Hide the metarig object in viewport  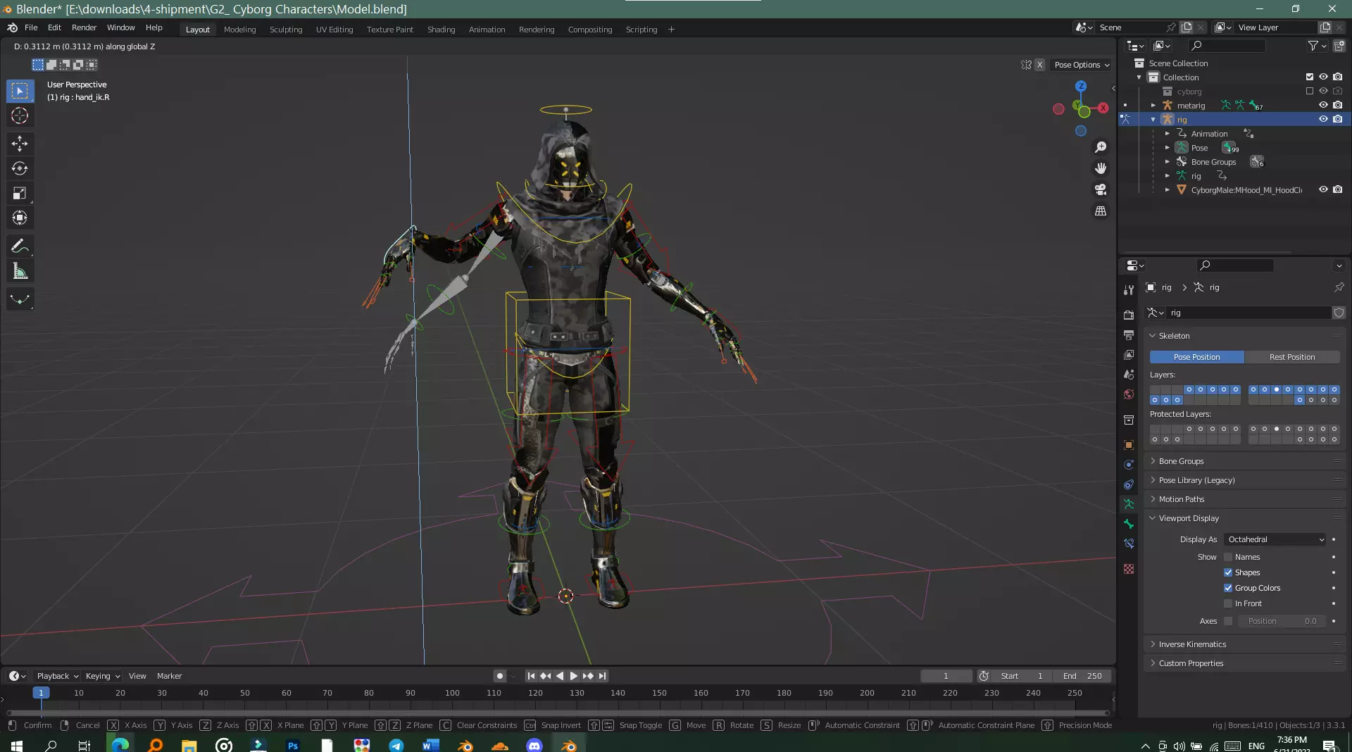[x=1323, y=105]
